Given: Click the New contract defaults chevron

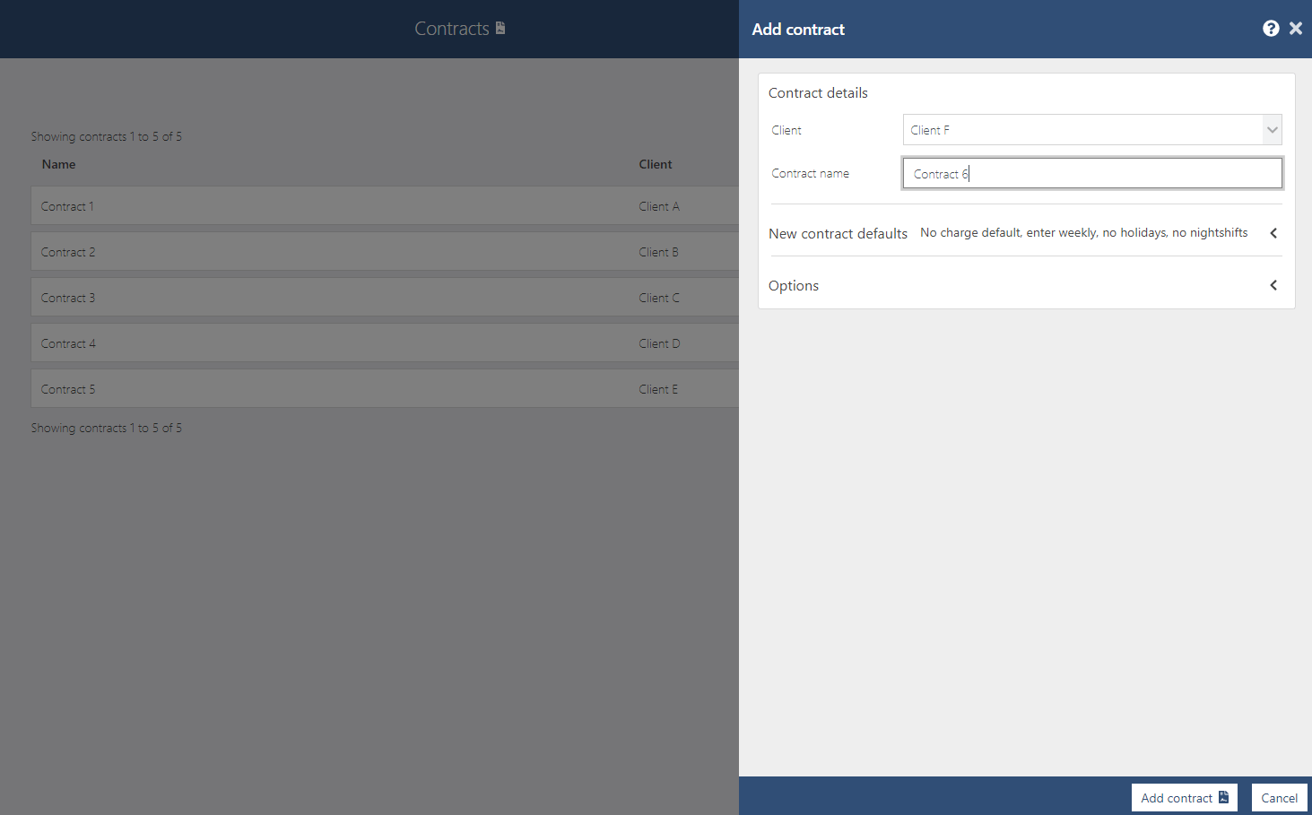Looking at the screenshot, I should [x=1273, y=233].
